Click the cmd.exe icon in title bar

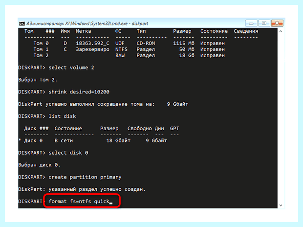point(22,23)
